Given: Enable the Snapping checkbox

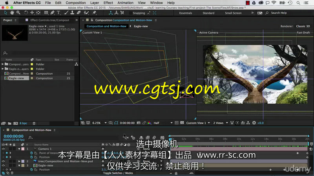Looking at the screenshot, I should [130, 13].
